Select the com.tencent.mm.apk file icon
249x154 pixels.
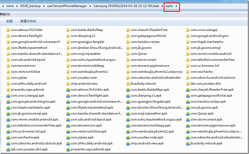[x=68, y=126]
